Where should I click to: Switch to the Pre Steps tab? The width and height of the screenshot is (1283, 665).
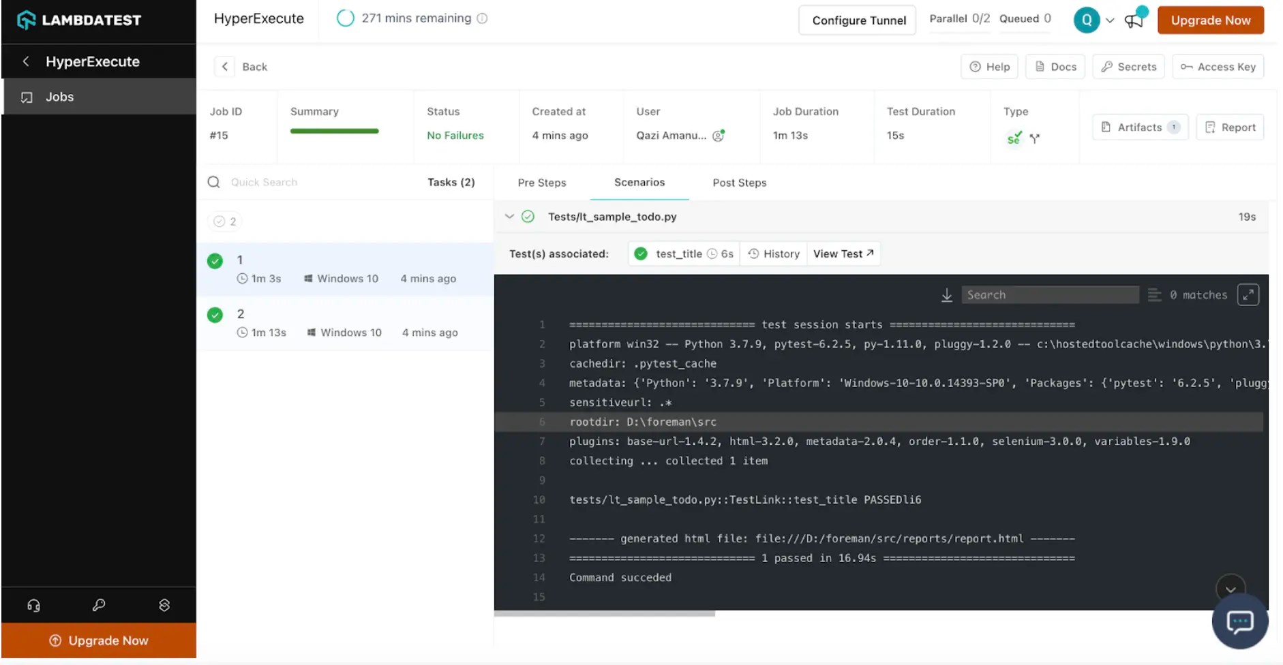point(541,182)
